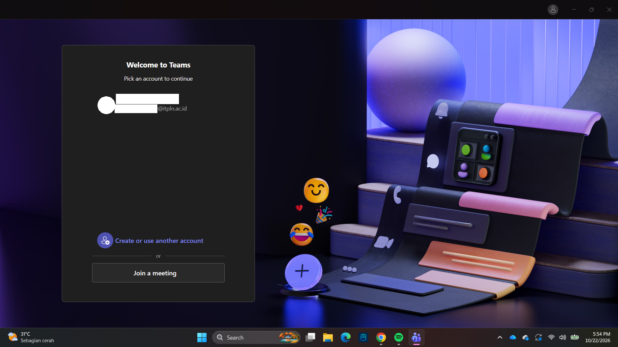Open the OneDrive cloud tray icon

coord(513,337)
